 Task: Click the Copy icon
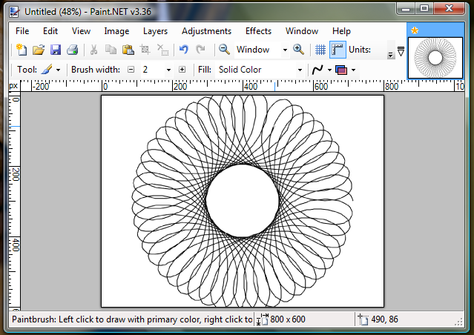point(111,50)
